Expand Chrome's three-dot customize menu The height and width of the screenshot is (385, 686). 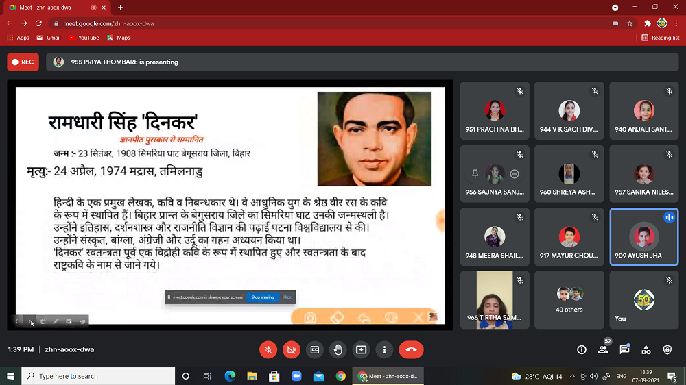coord(676,23)
